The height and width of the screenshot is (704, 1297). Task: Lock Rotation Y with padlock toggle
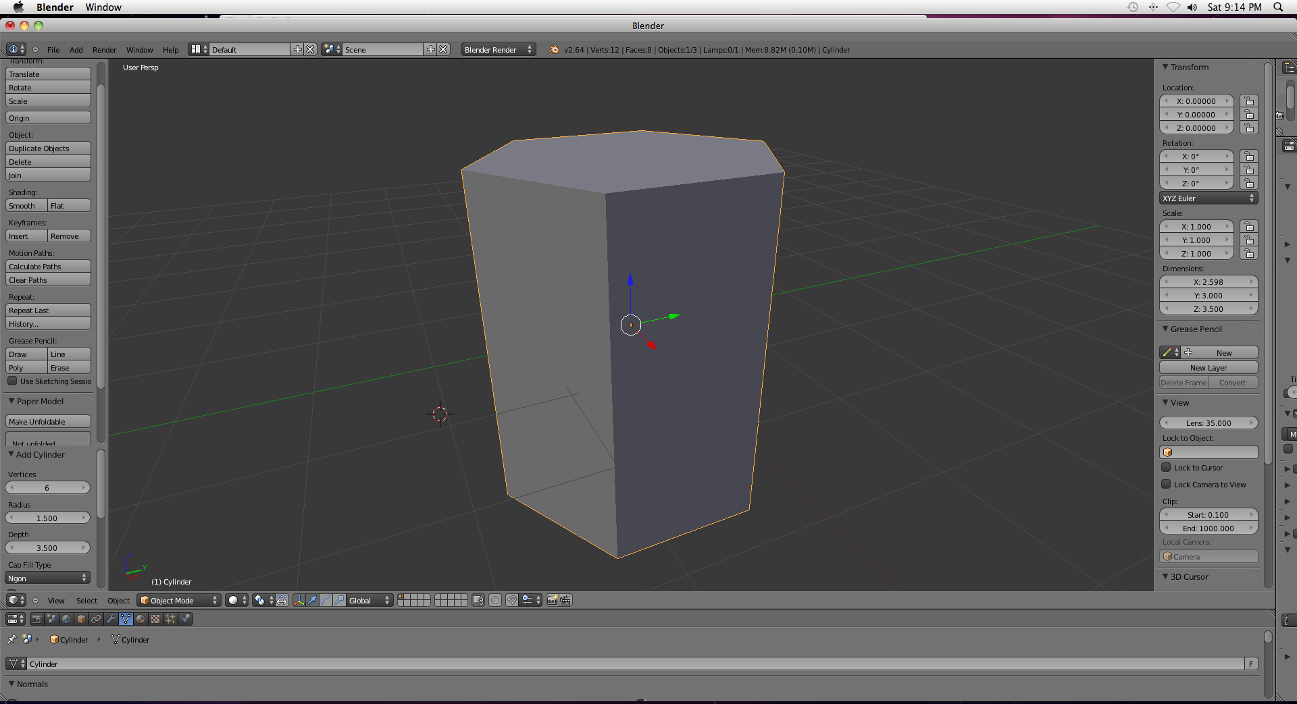coord(1249,170)
